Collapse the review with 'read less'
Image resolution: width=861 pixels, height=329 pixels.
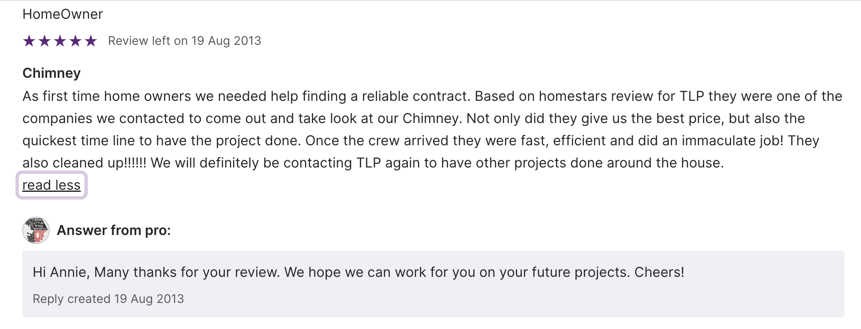(51, 185)
